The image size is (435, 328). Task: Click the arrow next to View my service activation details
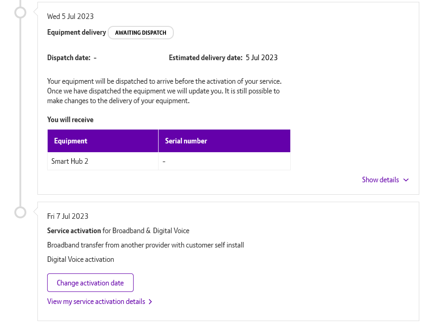[x=150, y=301]
